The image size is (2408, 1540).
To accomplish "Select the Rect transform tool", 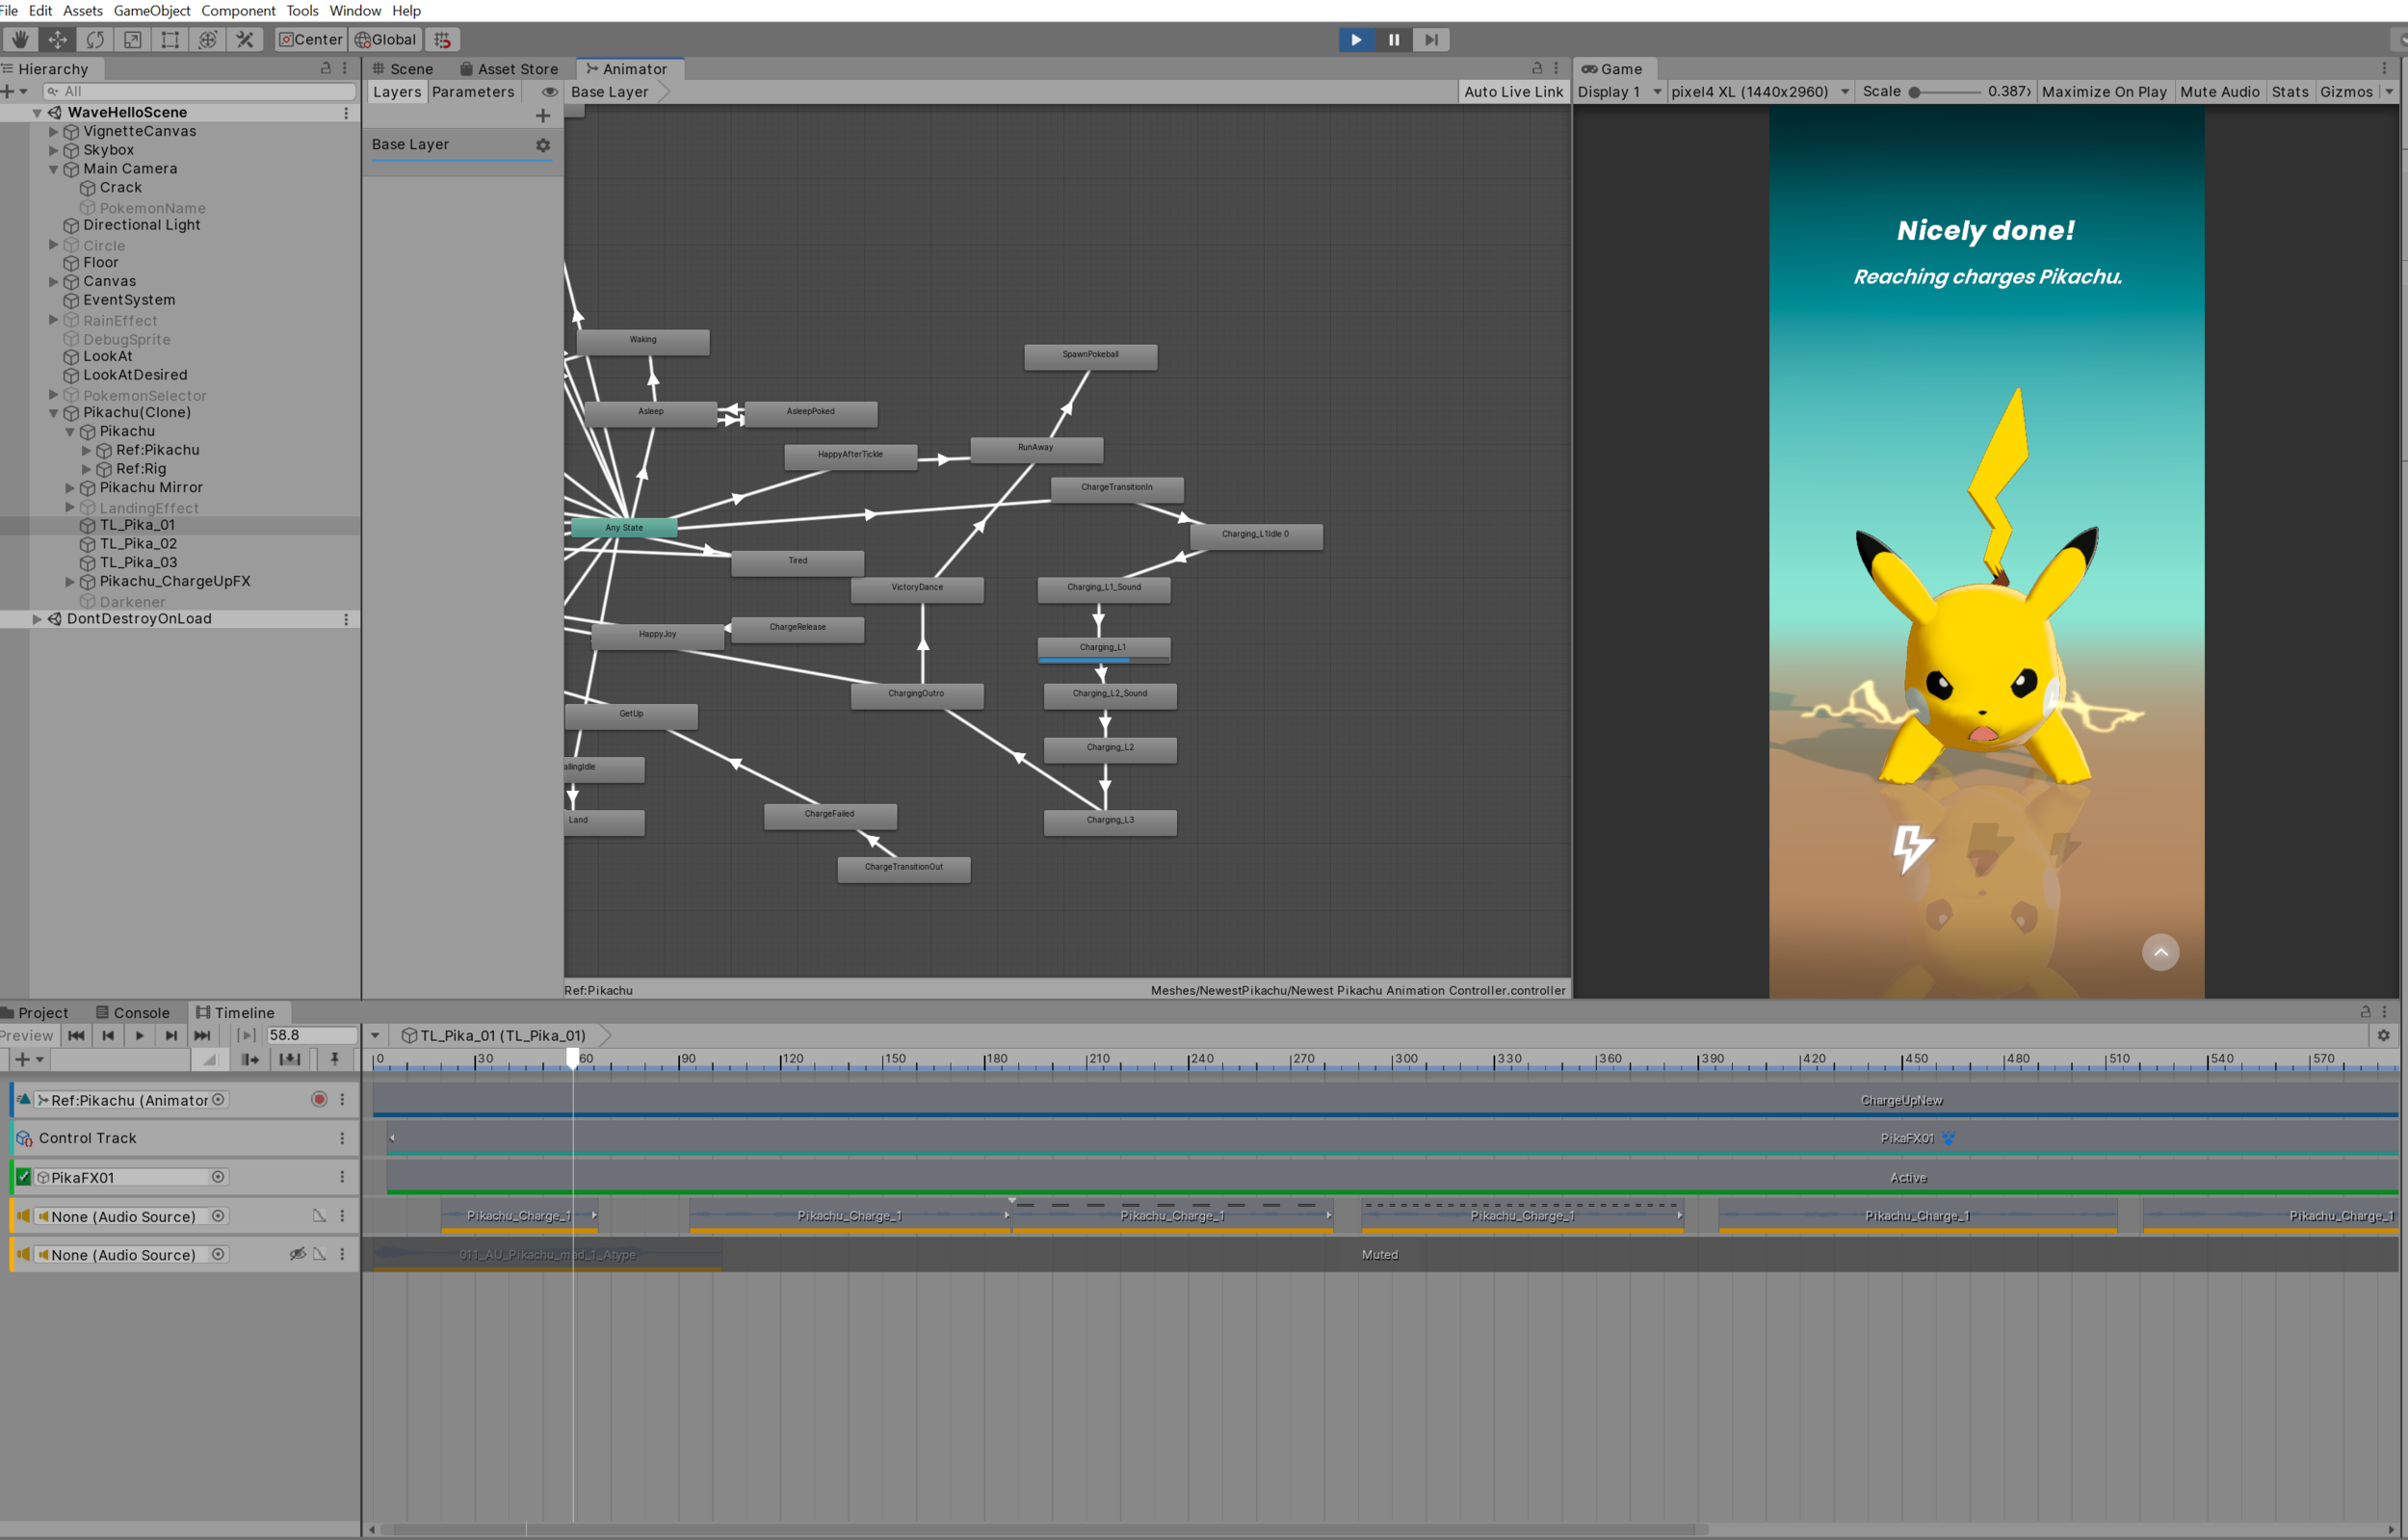I will point(170,40).
